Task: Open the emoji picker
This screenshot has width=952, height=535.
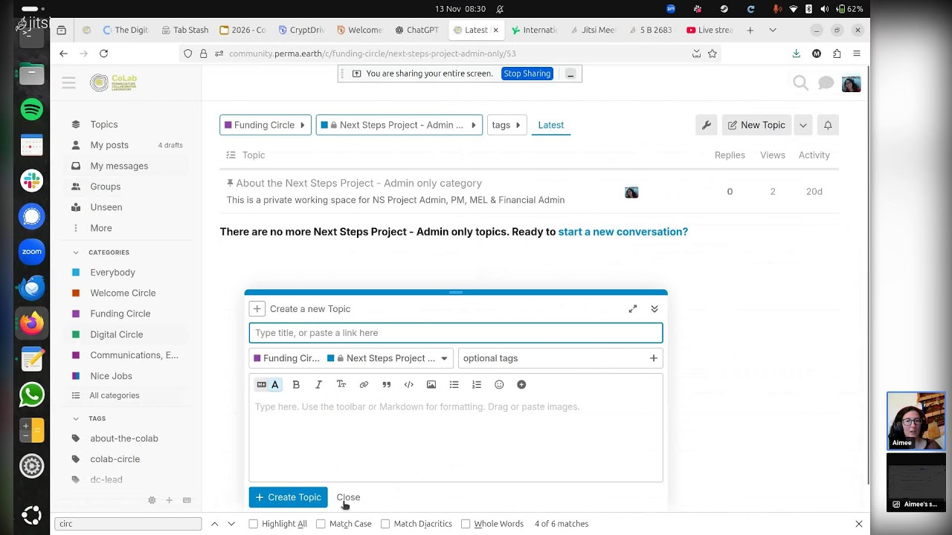Action: tap(499, 384)
